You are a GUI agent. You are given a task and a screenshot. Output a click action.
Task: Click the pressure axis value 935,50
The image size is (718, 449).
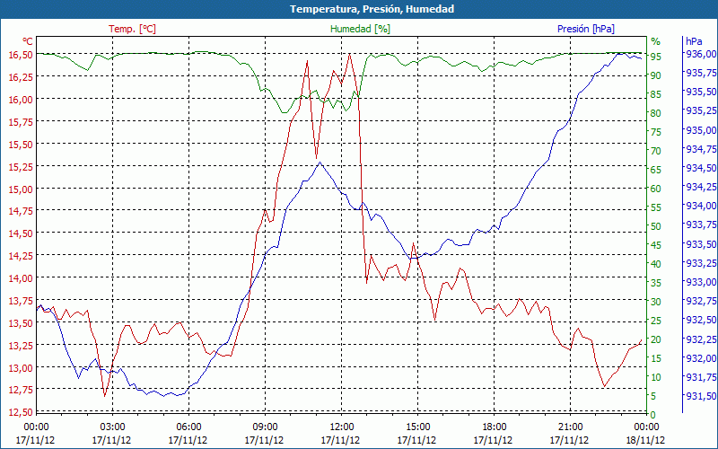[701, 92]
